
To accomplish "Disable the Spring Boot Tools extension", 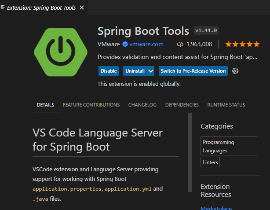I will click(109, 71).
